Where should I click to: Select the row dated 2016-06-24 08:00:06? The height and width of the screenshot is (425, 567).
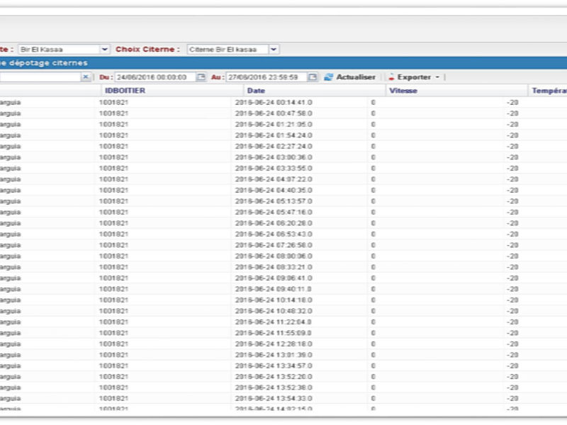[x=274, y=256]
